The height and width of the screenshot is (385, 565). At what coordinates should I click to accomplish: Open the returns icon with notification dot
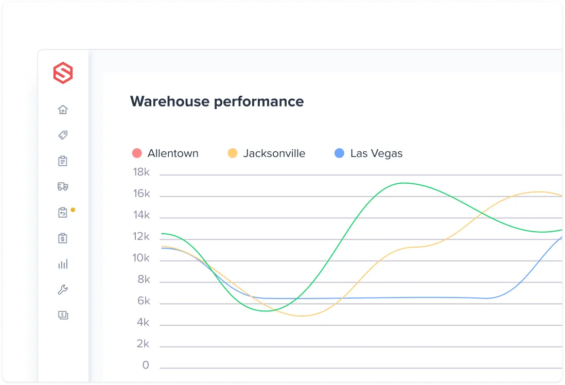click(63, 212)
